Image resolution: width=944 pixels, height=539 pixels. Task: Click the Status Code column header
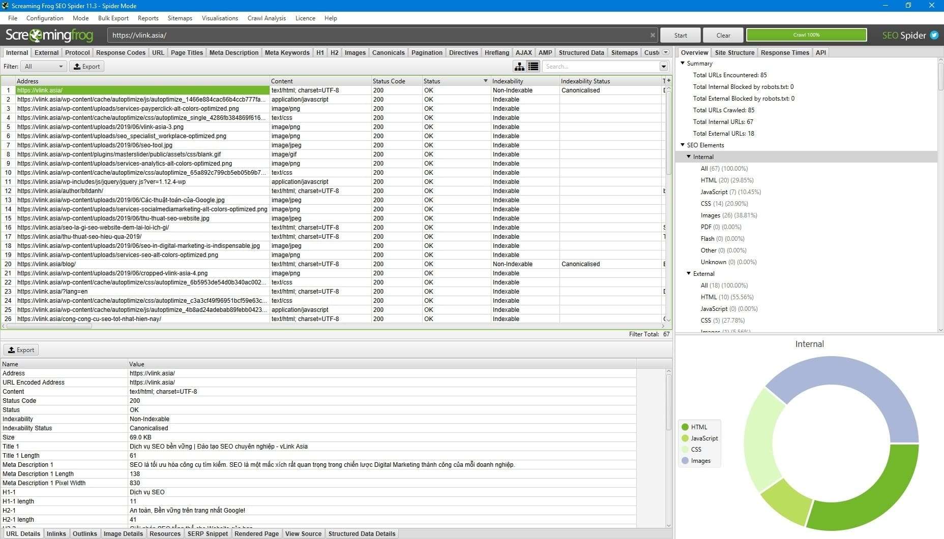click(396, 81)
